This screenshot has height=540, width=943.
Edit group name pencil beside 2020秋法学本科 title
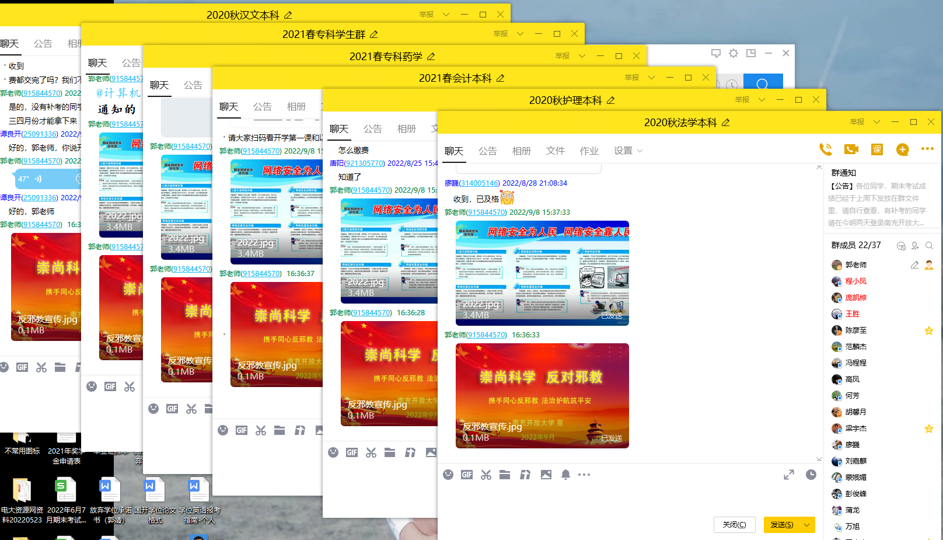coord(726,123)
